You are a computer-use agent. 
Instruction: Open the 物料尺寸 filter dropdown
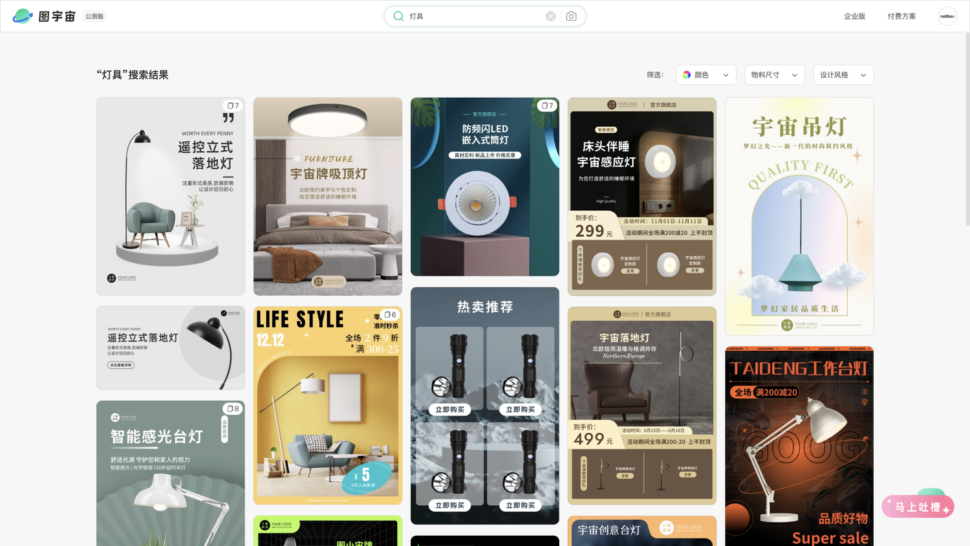click(775, 75)
